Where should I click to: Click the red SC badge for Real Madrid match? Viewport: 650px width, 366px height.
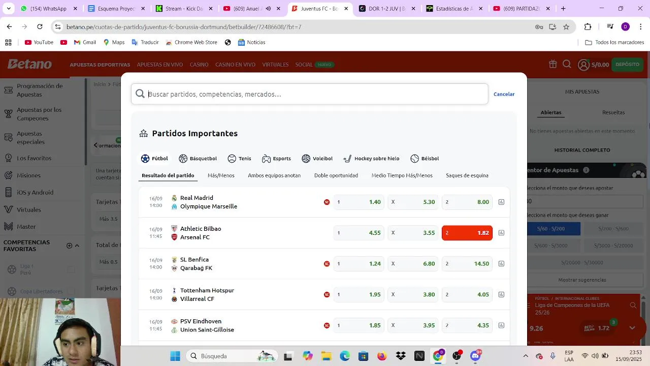tap(327, 202)
